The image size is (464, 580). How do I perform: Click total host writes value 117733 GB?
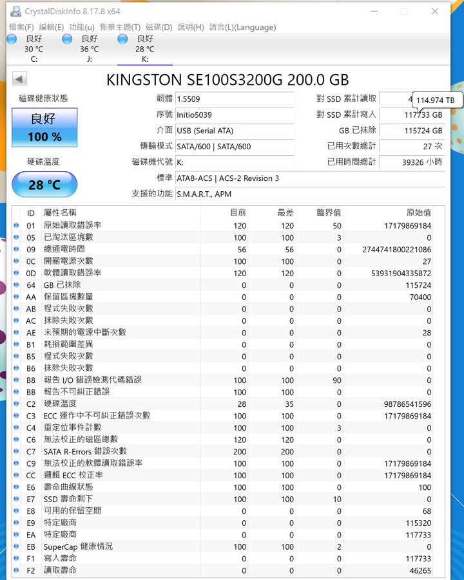coord(412,115)
